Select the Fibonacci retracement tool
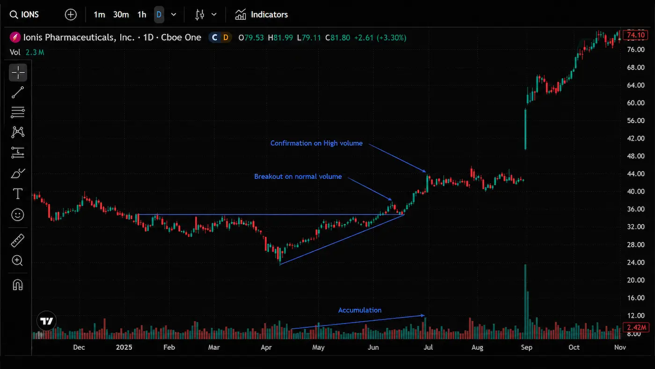Viewport: 655px width, 369px height. tap(18, 112)
